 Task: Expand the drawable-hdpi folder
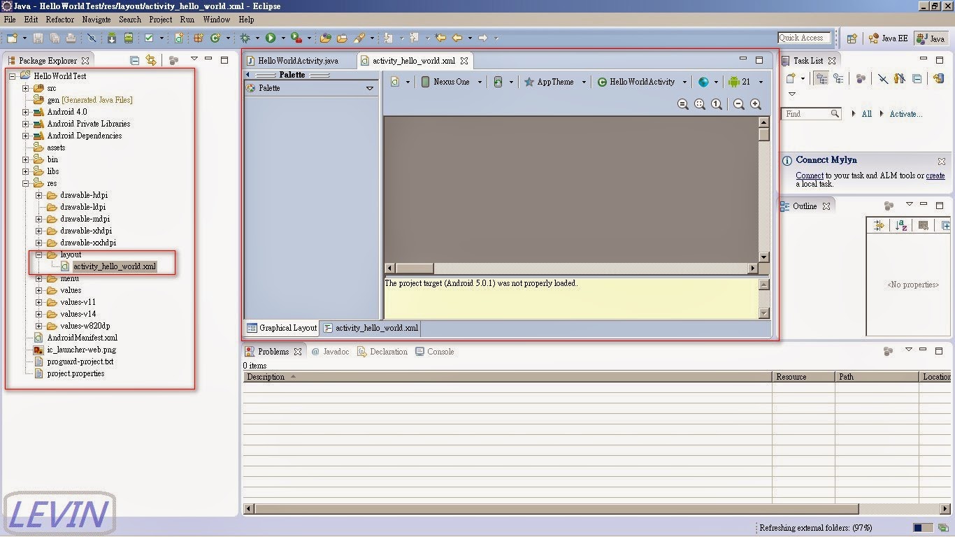coord(39,195)
